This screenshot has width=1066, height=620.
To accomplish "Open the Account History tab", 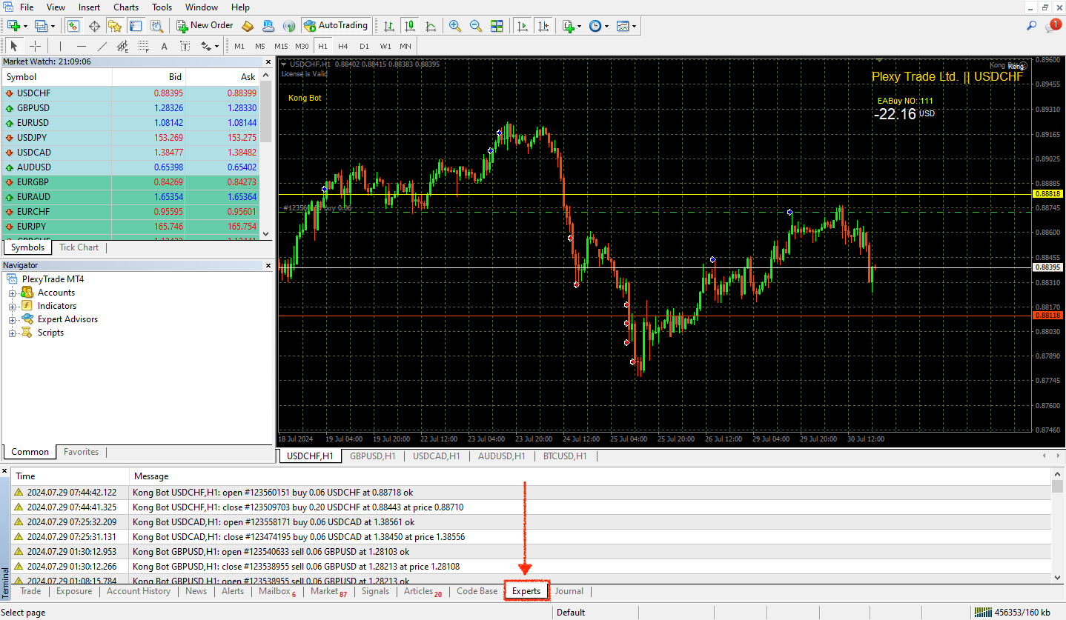I will [139, 591].
